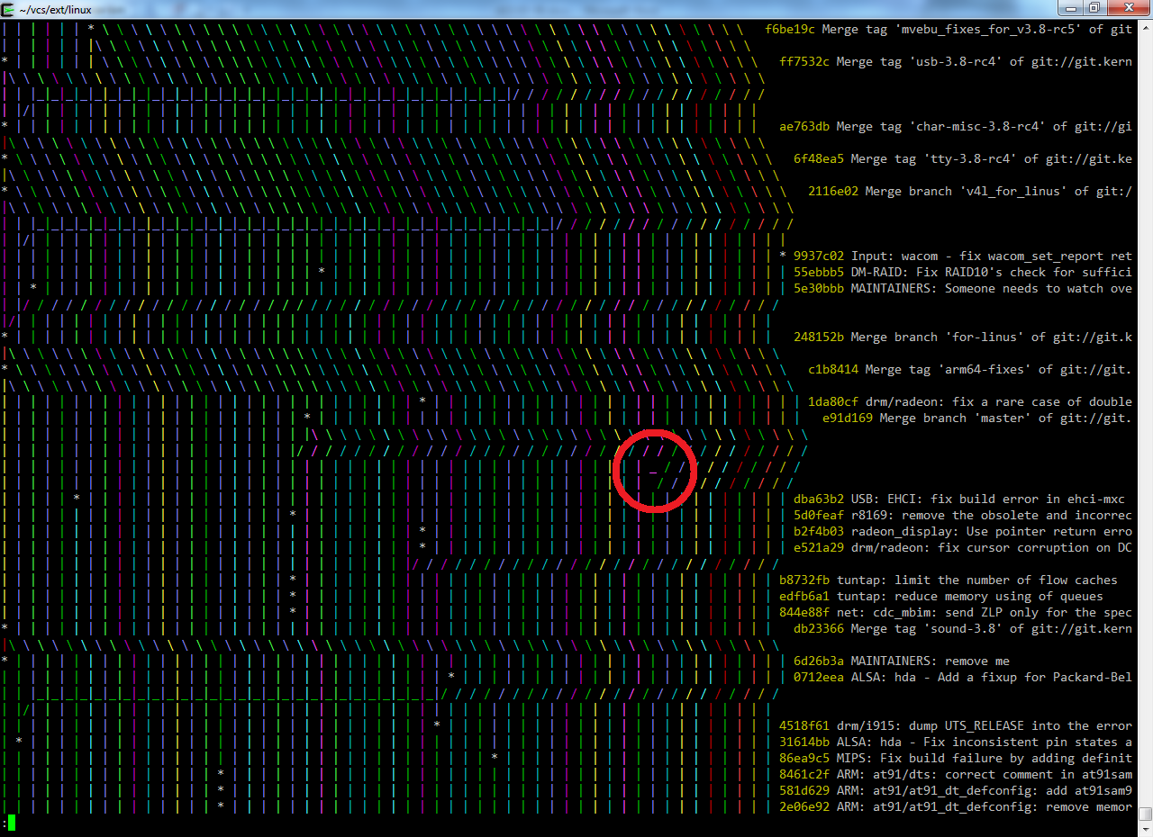The width and height of the screenshot is (1153, 837).
Task: Click the underscore inside the red circle
Action: 652,467
